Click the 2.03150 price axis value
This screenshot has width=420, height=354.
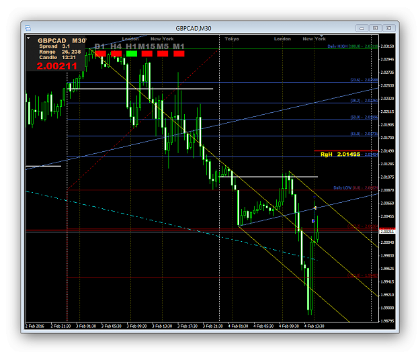click(x=387, y=46)
